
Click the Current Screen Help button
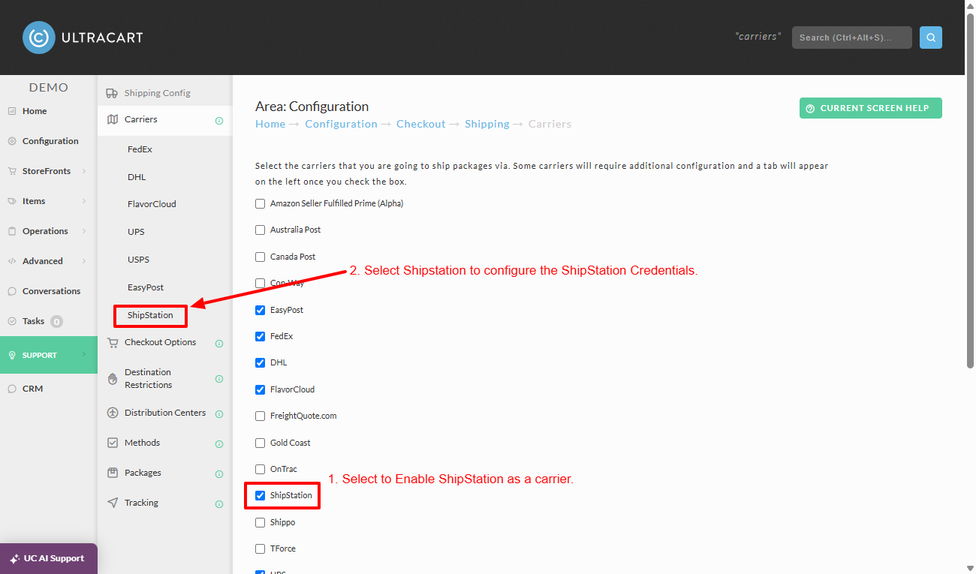point(871,108)
